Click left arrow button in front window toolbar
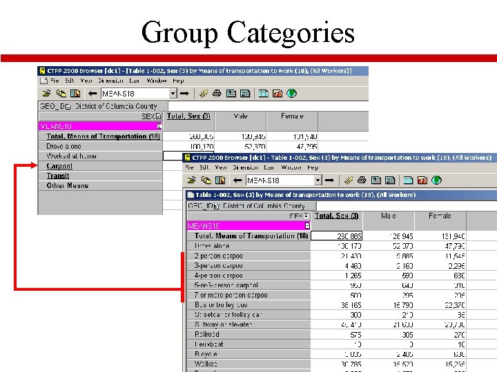 tap(237, 180)
